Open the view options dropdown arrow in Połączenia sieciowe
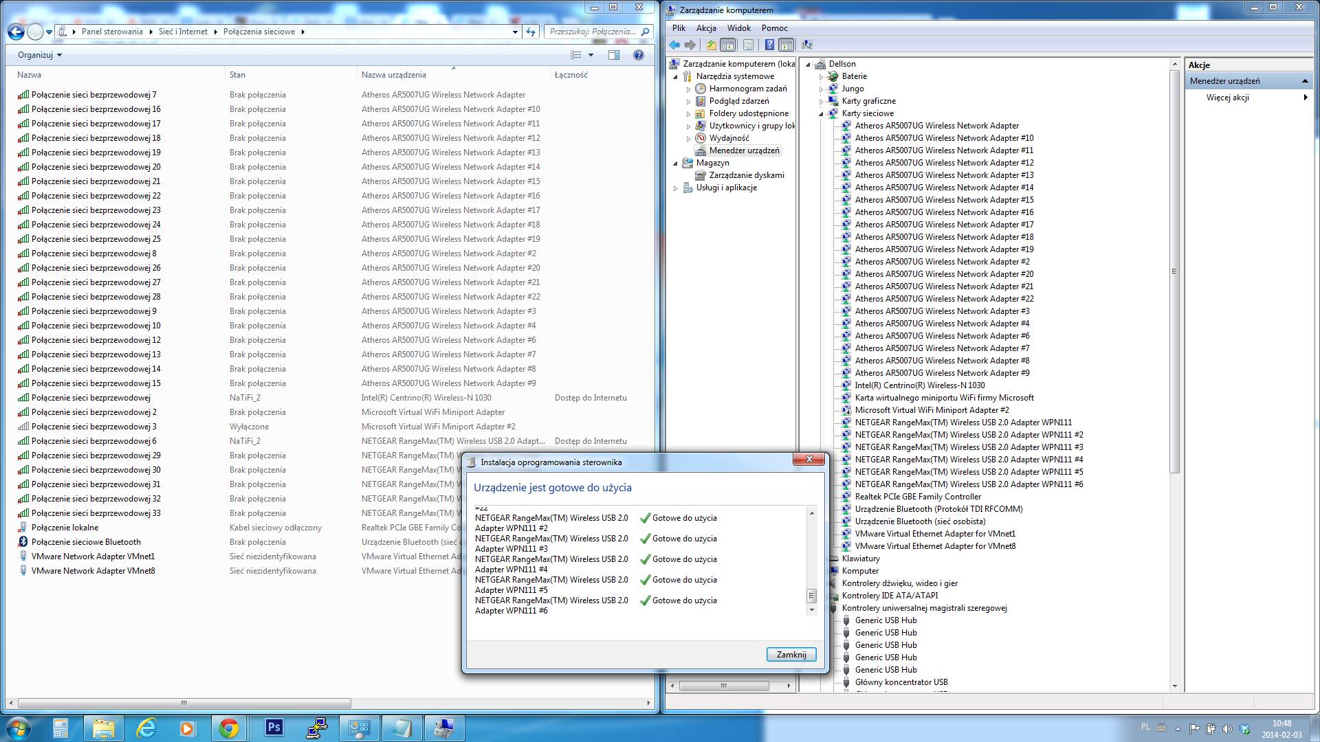 tap(591, 55)
